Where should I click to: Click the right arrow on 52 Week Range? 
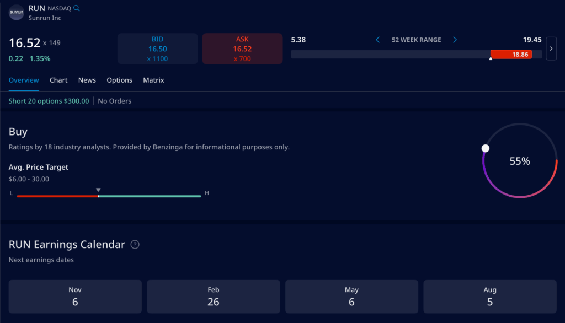[454, 40]
